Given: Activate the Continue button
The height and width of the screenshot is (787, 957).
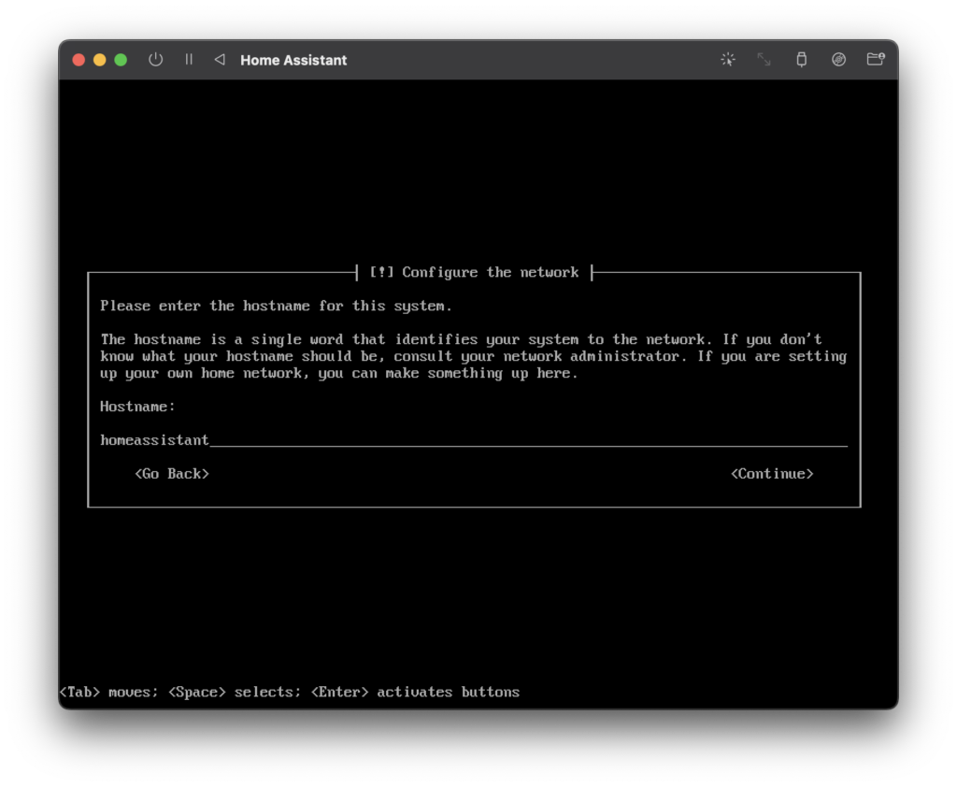Looking at the screenshot, I should tap(772, 474).
